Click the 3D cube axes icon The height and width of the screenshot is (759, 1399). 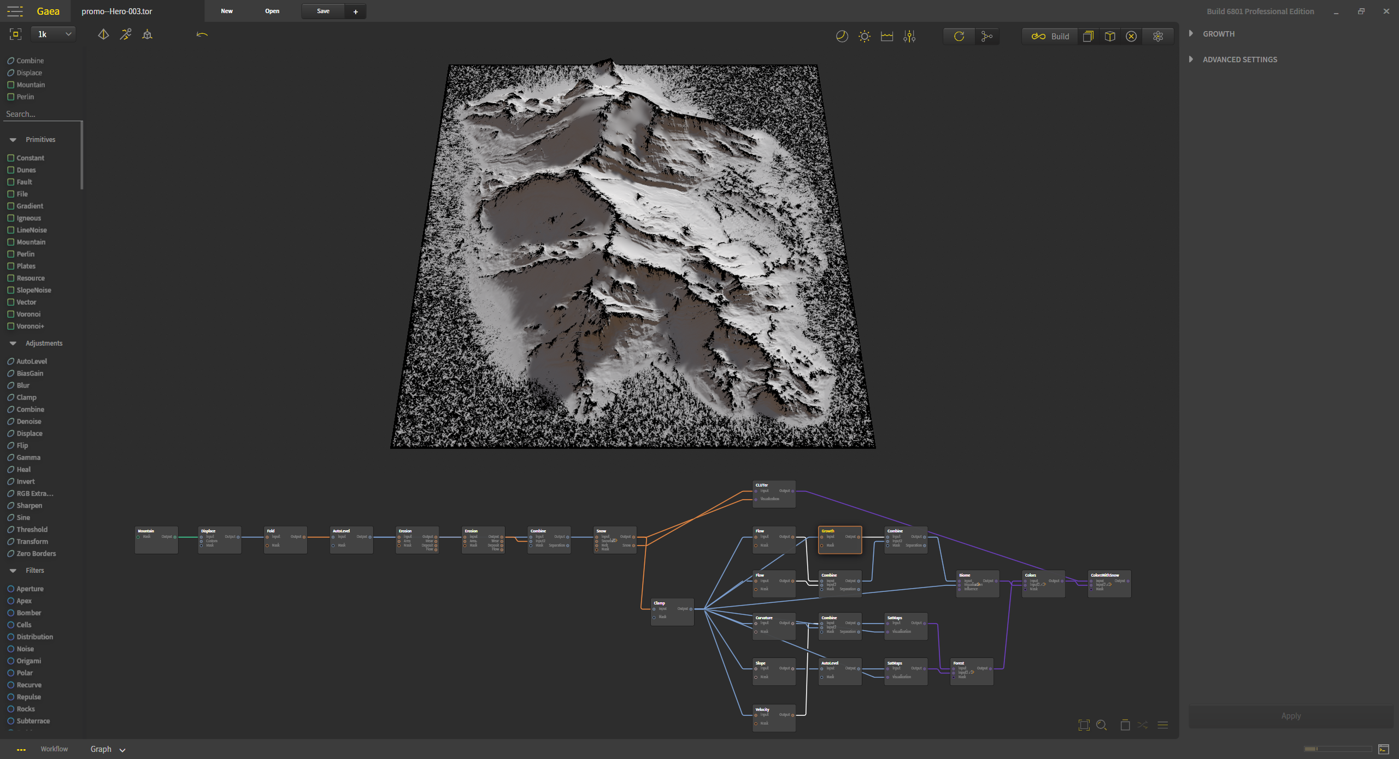147,34
